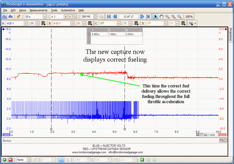Screen dimensions: 234x164
Task: Go to the last waveform buffer
Action: (x=148, y=17)
